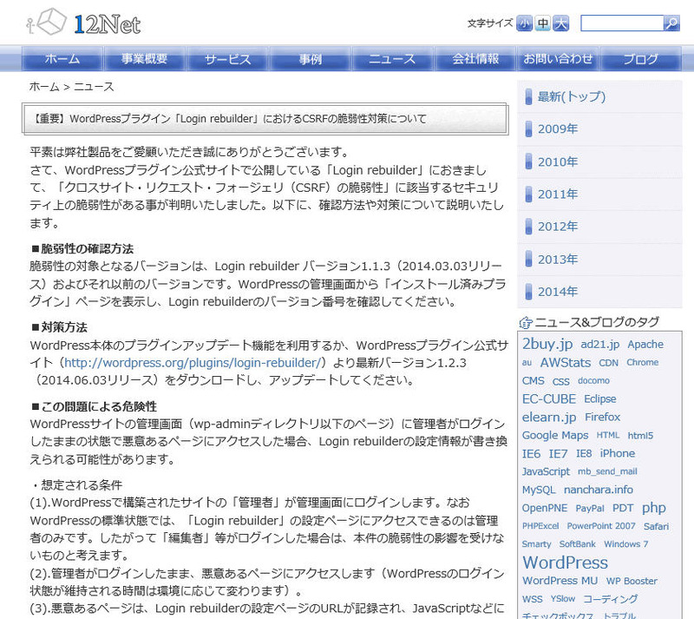Click the blue marker icon beside 最新(トップ)

coord(527,96)
